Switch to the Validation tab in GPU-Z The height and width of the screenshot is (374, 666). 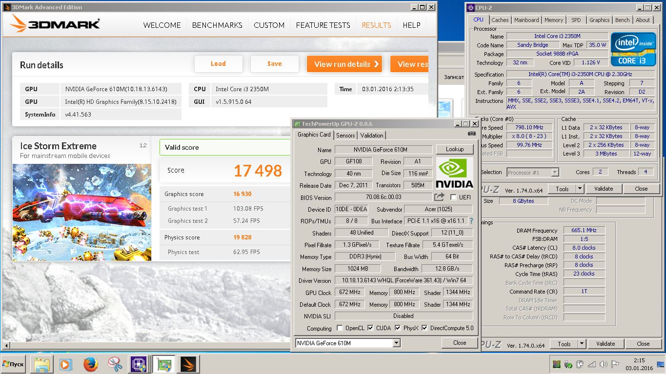pyautogui.click(x=372, y=135)
